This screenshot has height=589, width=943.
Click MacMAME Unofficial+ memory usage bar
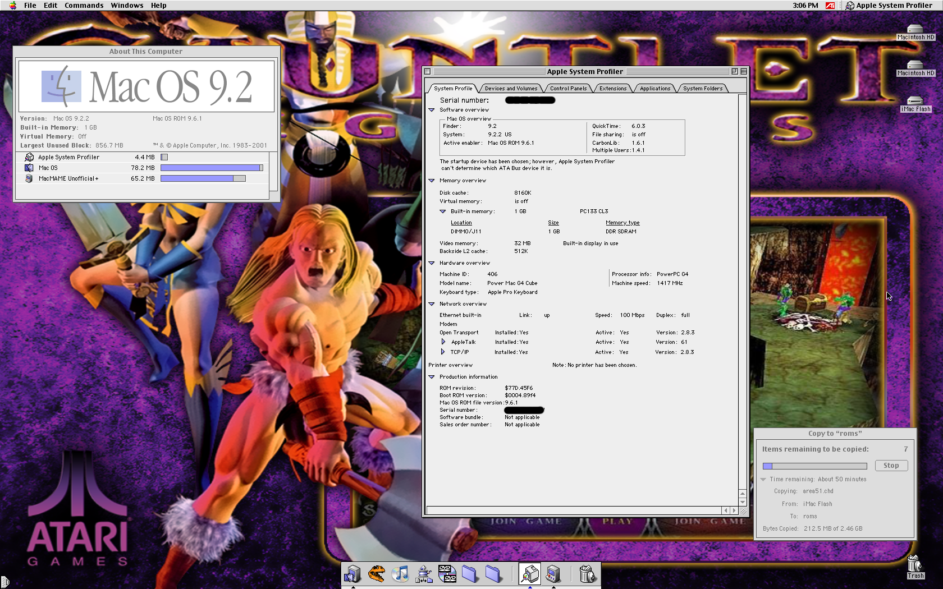(203, 178)
